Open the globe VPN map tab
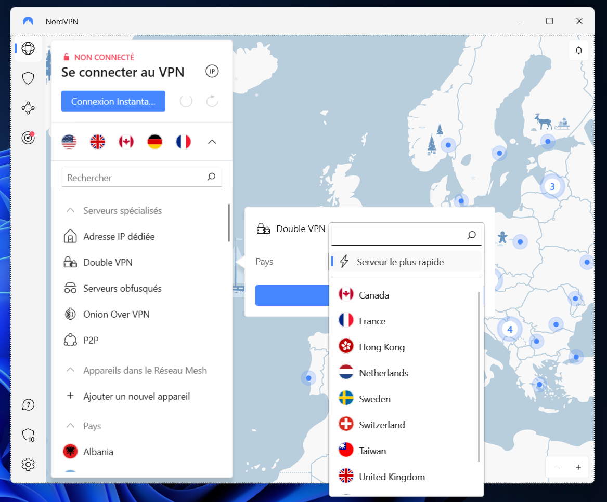This screenshot has height=502, width=607. (x=28, y=48)
